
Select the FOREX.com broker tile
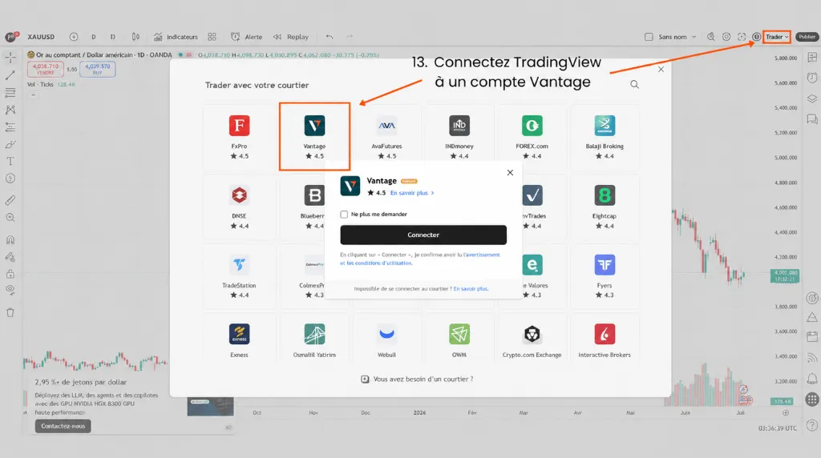(x=532, y=138)
